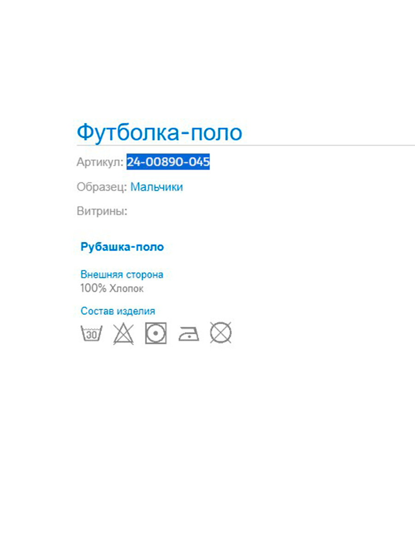
Task: Click the horizontal divider line under the title
Action: (x=246, y=145)
